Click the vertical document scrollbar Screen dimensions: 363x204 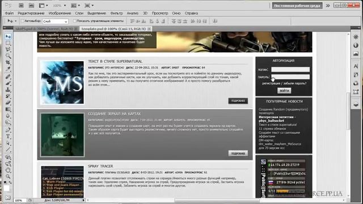coord(348,111)
